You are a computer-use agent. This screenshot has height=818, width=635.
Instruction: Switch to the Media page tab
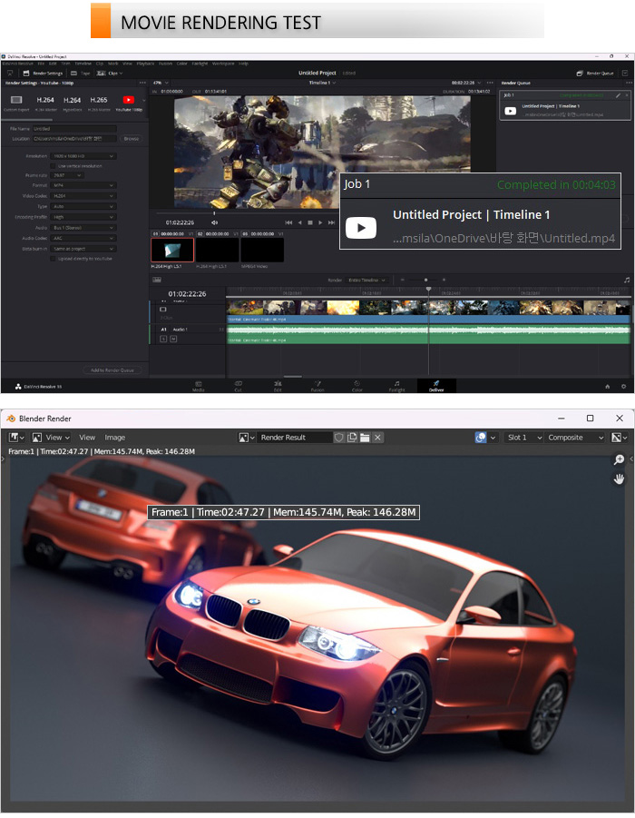point(198,386)
